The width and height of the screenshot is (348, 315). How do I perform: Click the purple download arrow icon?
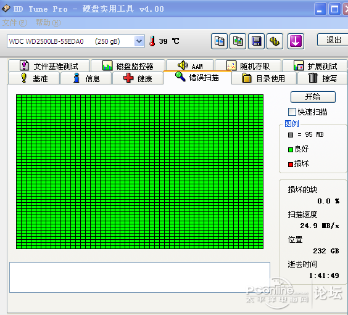[x=296, y=41]
